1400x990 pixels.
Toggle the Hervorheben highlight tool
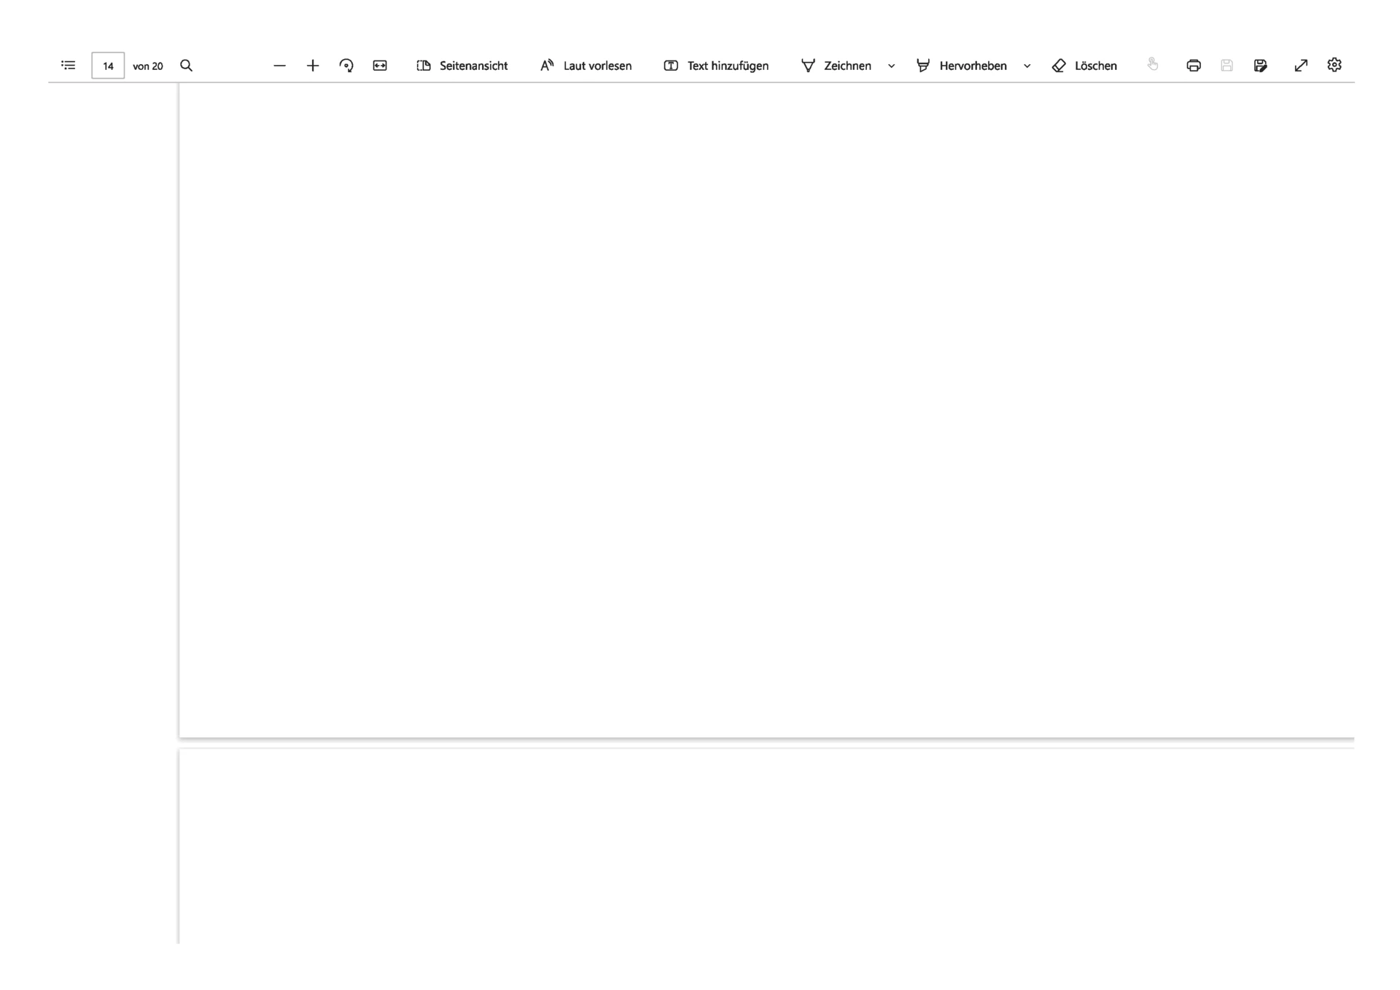pos(962,66)
